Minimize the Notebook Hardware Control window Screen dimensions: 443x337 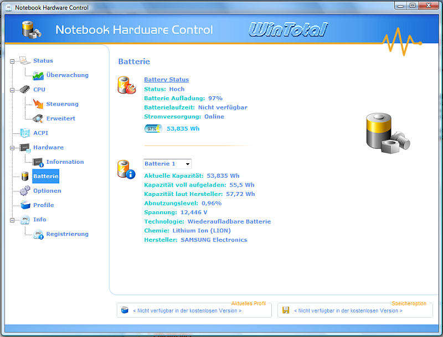[x=400, y=6]
